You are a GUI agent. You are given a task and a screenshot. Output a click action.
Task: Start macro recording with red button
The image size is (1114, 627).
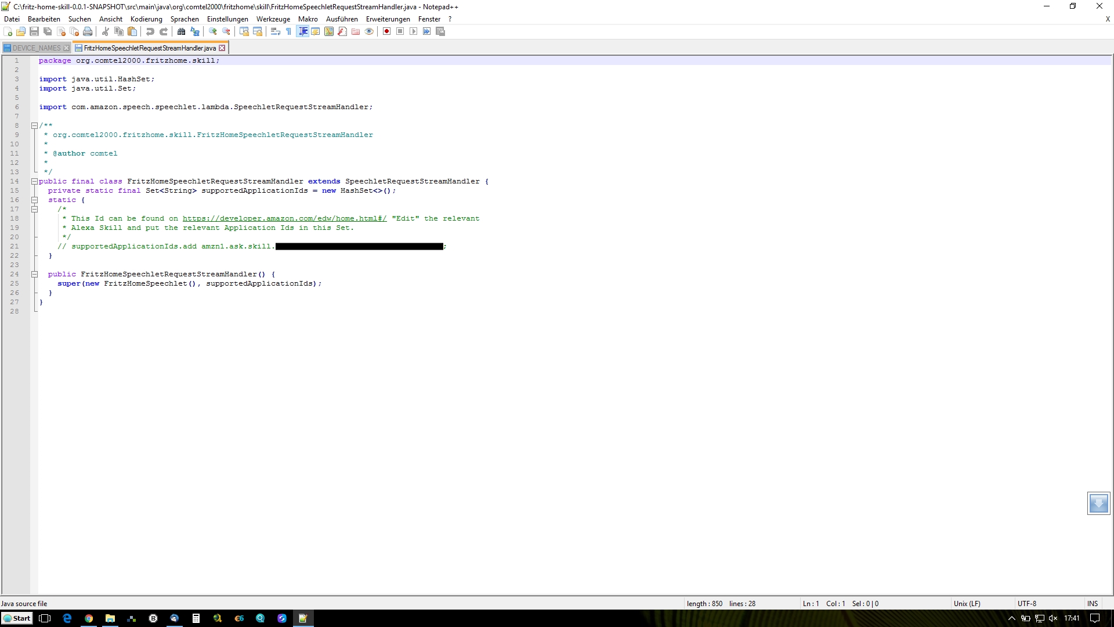[x=386, y=31]
